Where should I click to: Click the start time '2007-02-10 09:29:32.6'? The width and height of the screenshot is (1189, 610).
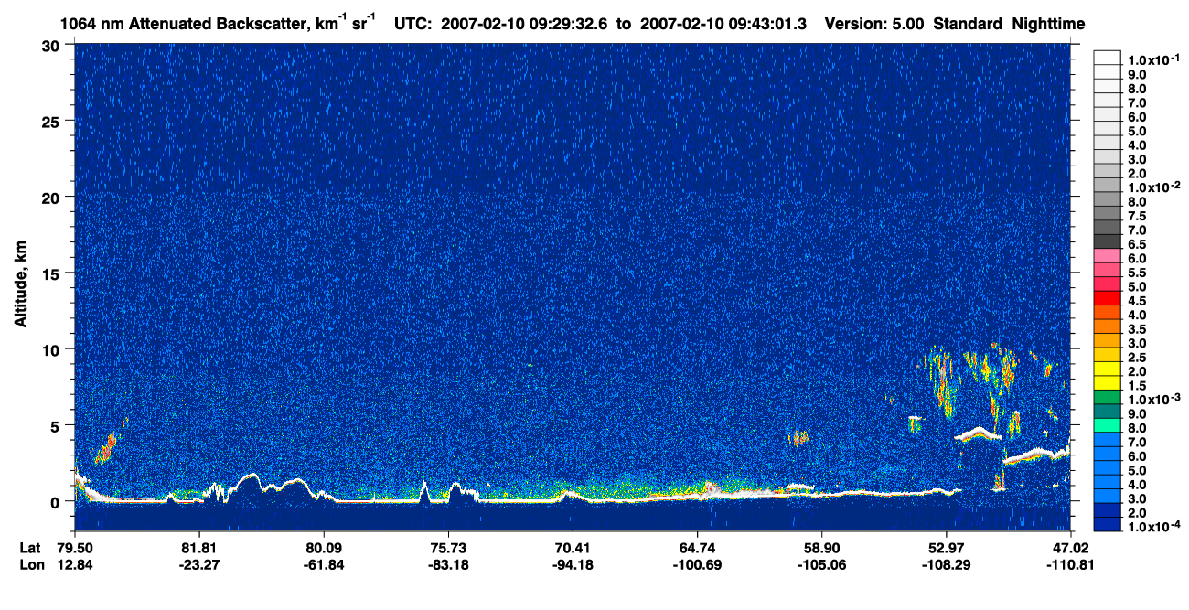(524, 25)
